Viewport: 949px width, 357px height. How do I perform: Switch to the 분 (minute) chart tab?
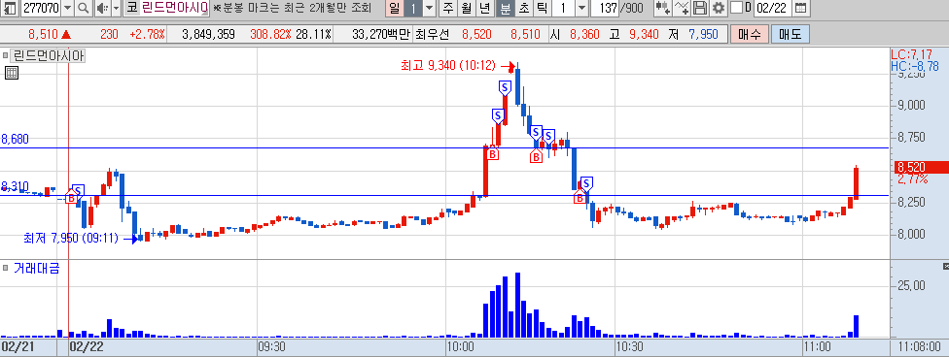pos(505,9)
